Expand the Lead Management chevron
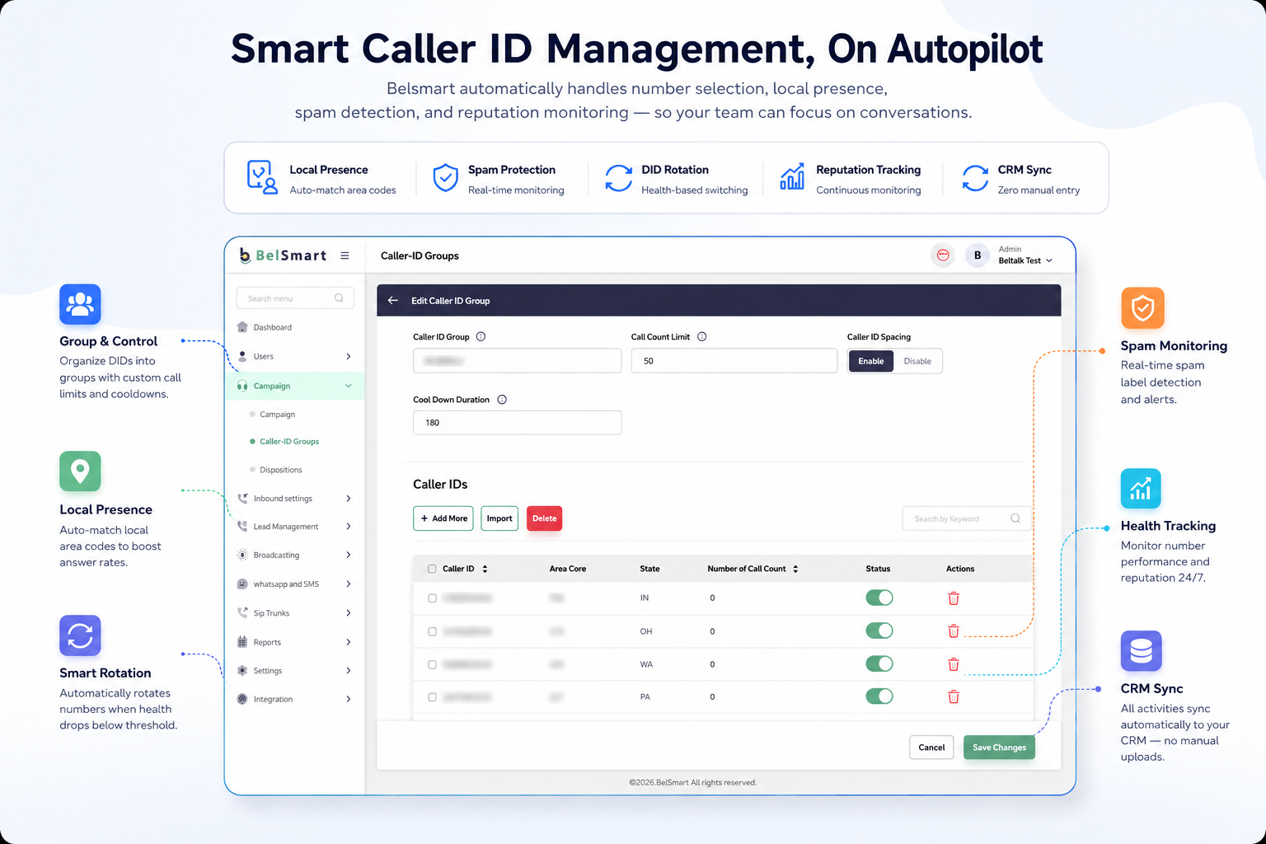The width and height of the screenshot is (1266, 844). 349,526
